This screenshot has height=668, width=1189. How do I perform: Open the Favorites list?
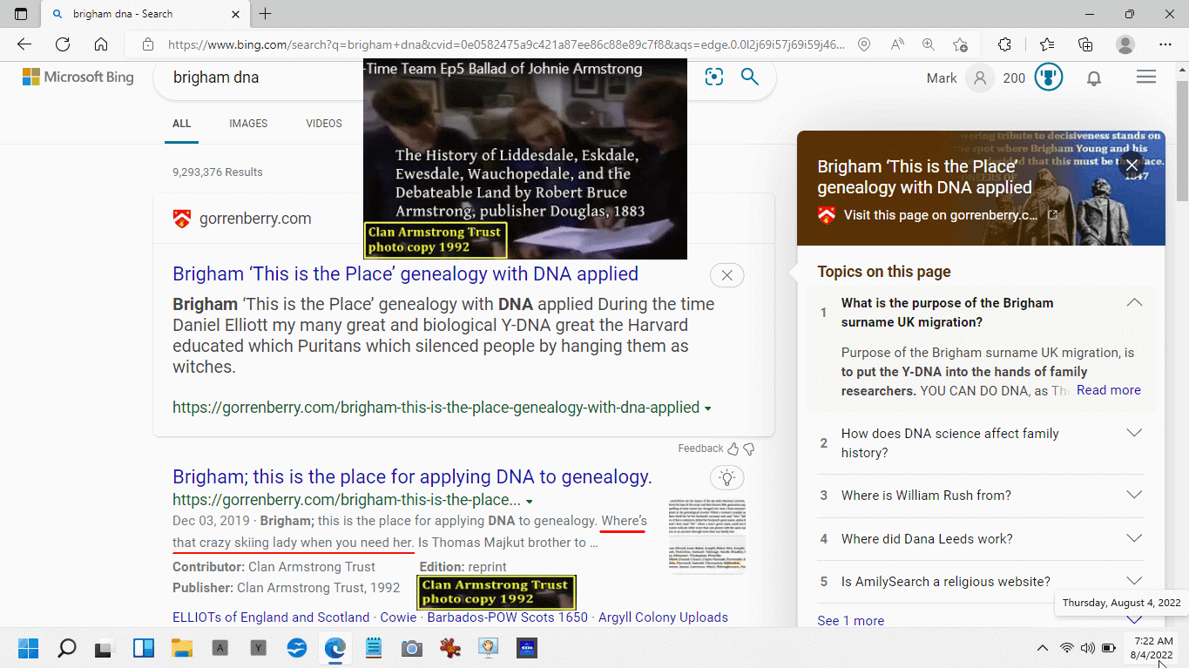pos(1047,44)
